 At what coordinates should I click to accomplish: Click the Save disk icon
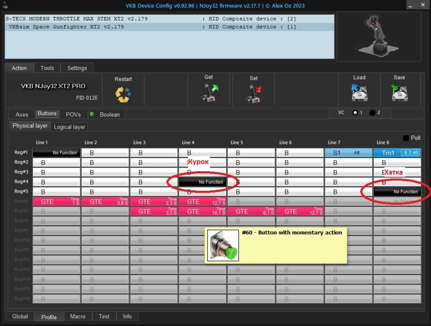coord(399,93)
